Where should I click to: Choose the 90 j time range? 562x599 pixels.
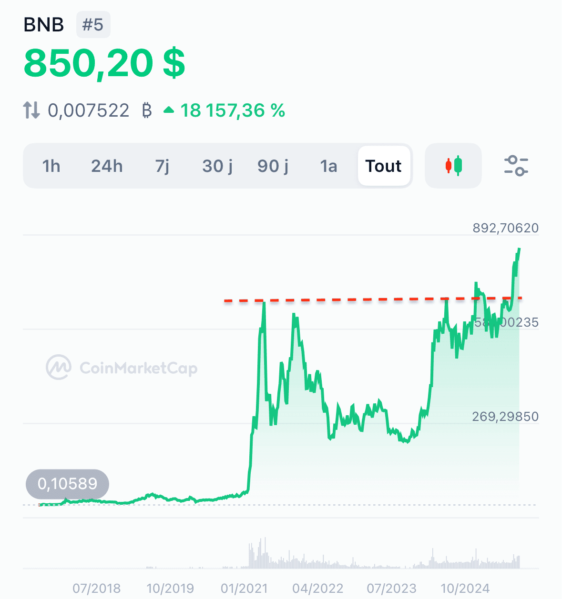pyautogui.click(x=273, y=166)
